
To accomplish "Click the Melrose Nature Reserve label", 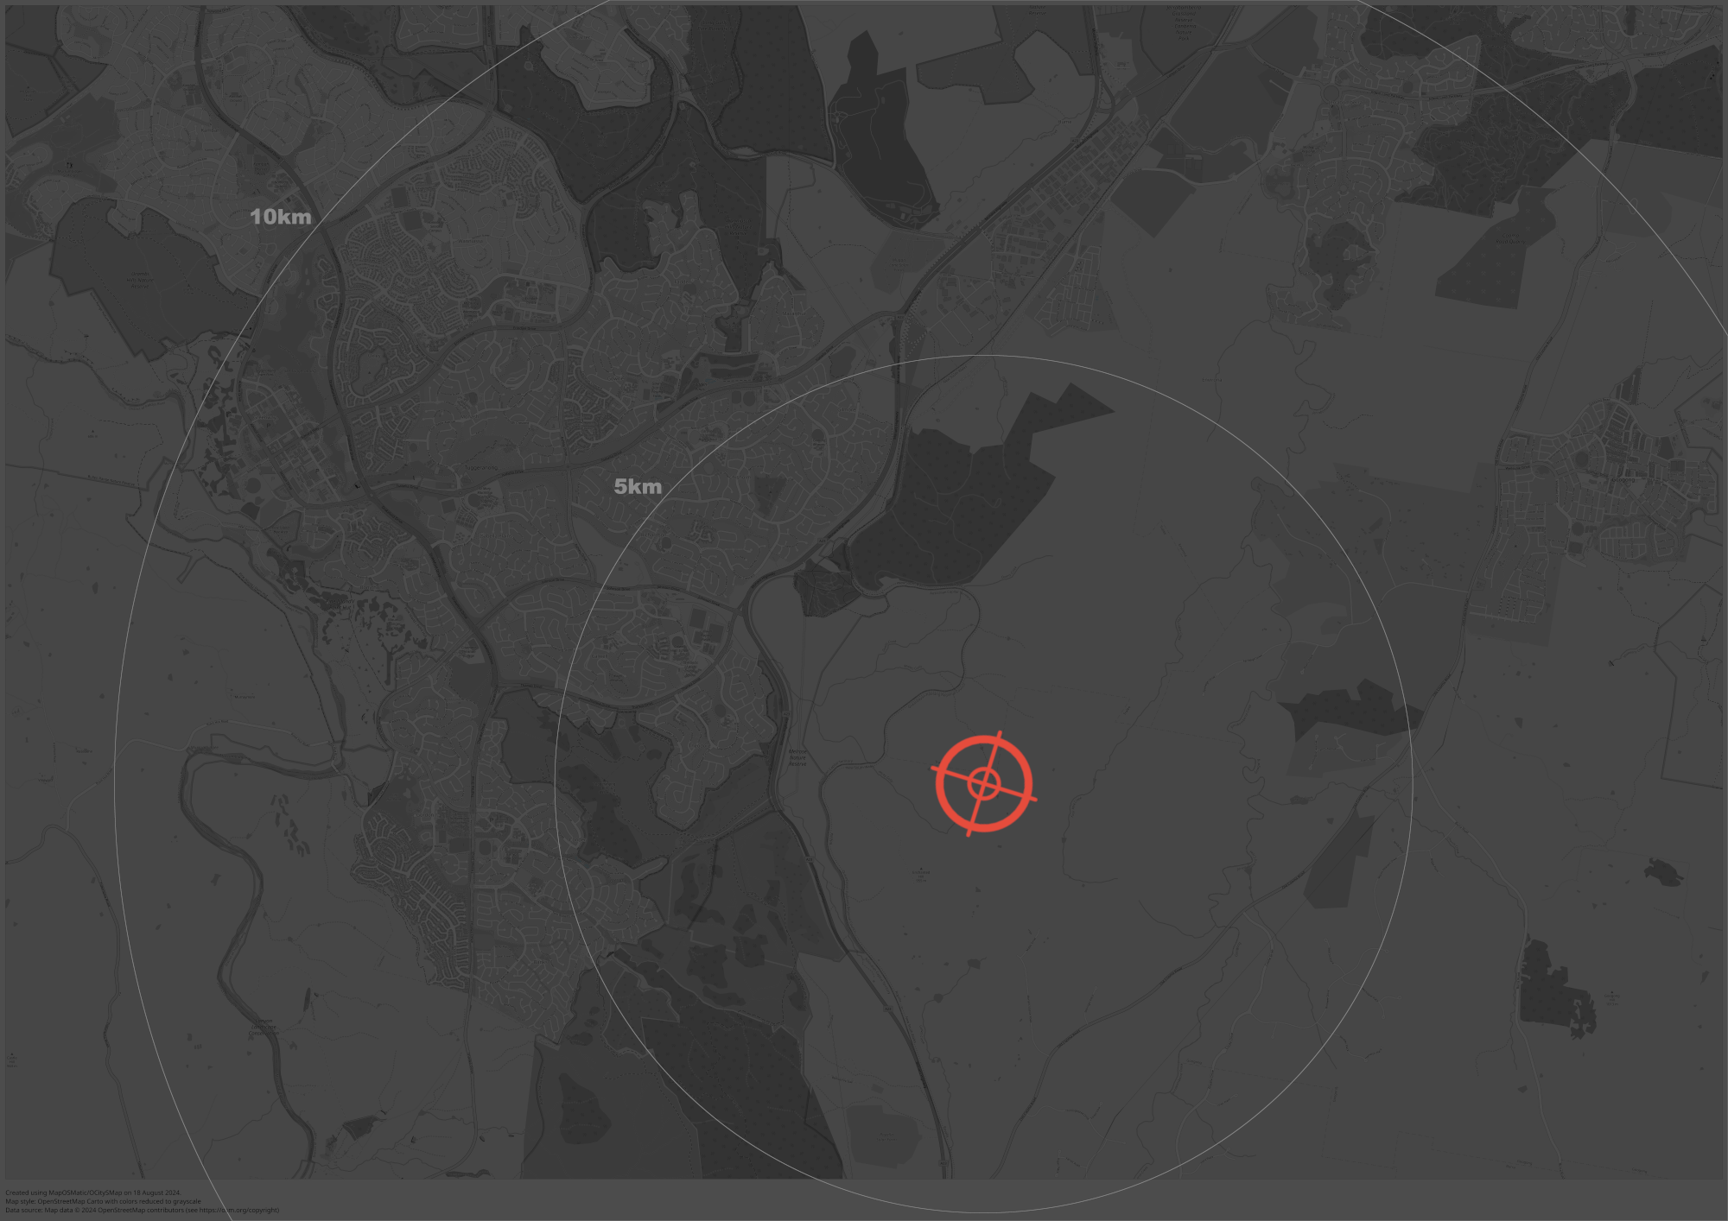I will (x=797, y=757).
